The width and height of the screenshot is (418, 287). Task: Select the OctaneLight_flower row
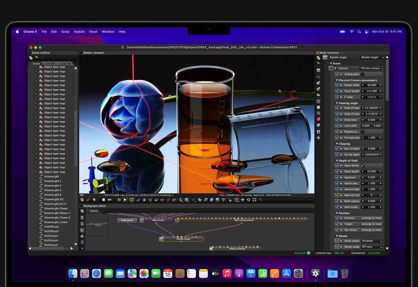(x=56, y=208)
